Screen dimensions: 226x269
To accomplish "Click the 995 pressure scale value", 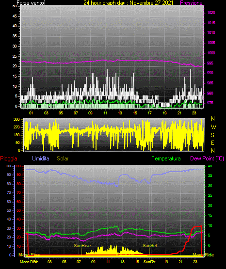I will point(210,63).
